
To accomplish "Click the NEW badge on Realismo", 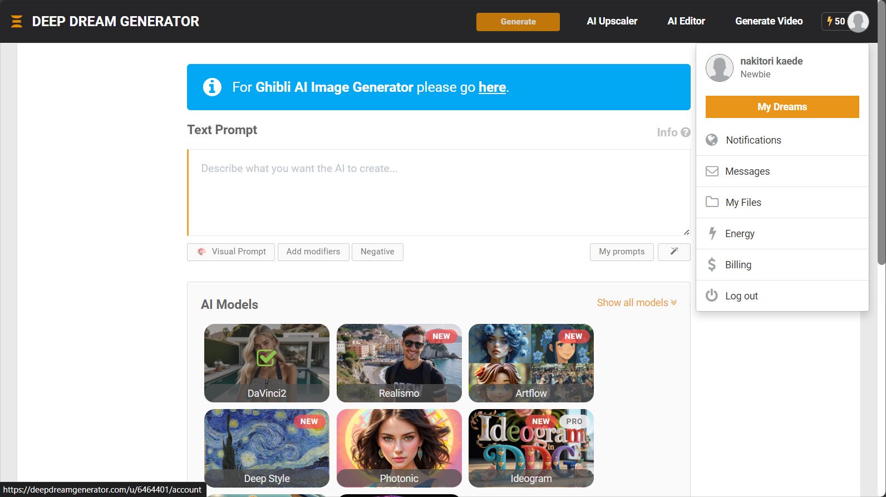I will 441,336.
